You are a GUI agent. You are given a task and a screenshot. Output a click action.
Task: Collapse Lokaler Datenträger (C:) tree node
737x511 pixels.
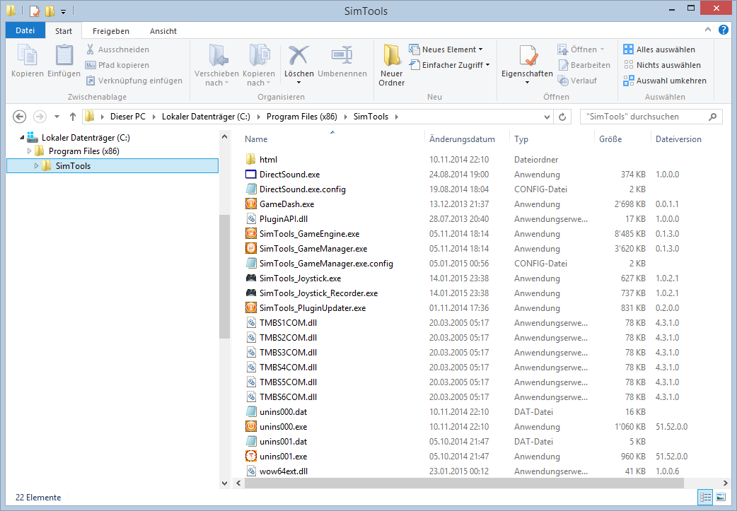pos(22,138)
